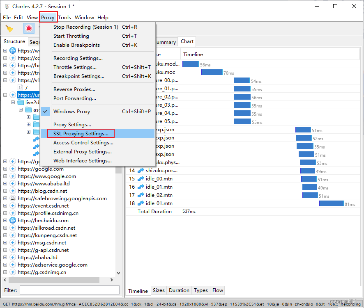This screenshot has width=364, height=308.
Task: Click the lightning icon beside msg.csdn.net
Action: (13, 243)
